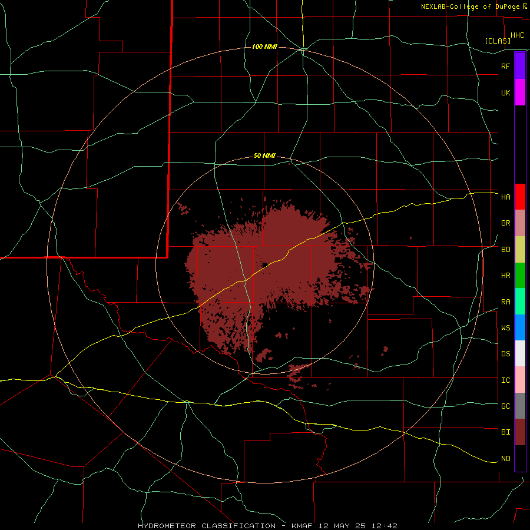The image size is (530, 530).
Task: Select the BD yellow legend swatch
Action: [520, 250]
